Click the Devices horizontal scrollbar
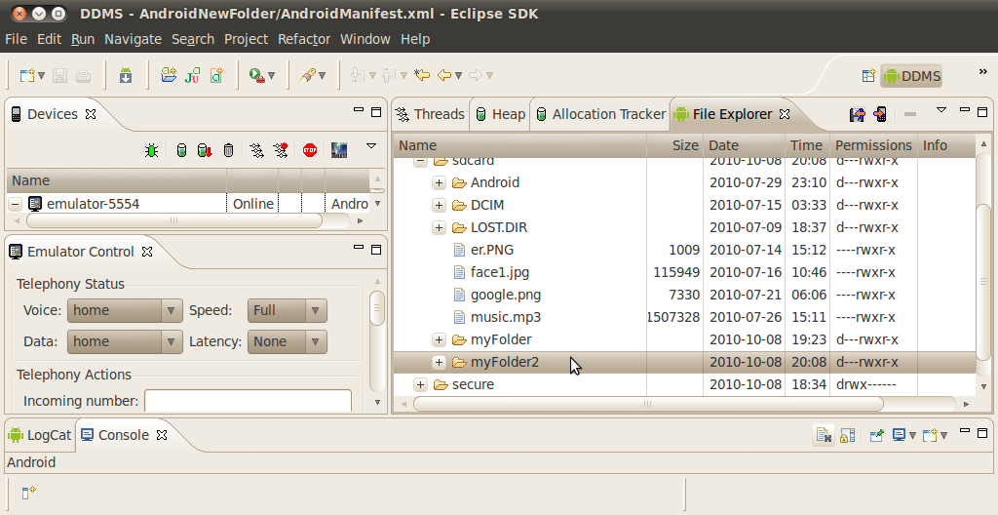 click(x=174, y=220)
